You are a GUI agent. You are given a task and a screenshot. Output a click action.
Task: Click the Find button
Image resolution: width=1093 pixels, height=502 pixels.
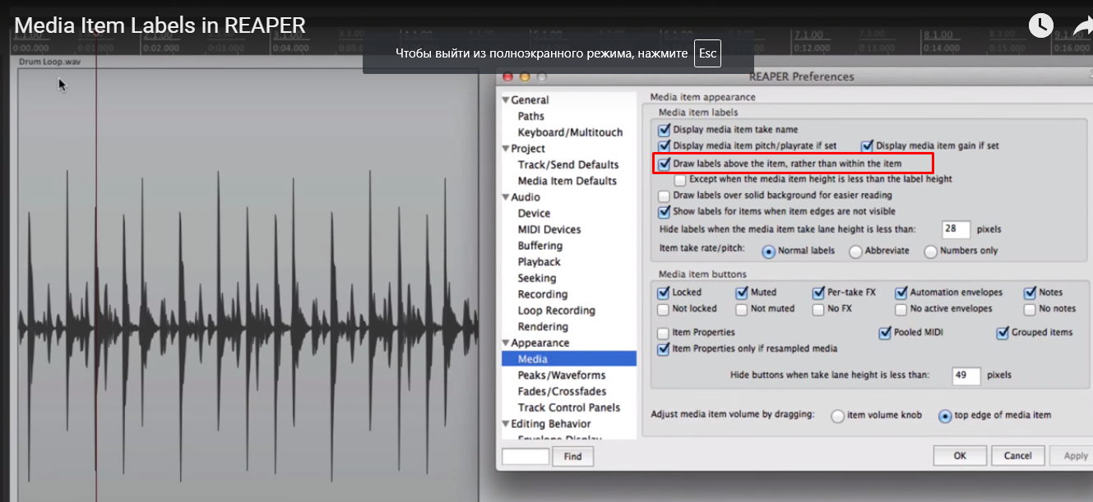pyautogui.click(x=572, y=456)
